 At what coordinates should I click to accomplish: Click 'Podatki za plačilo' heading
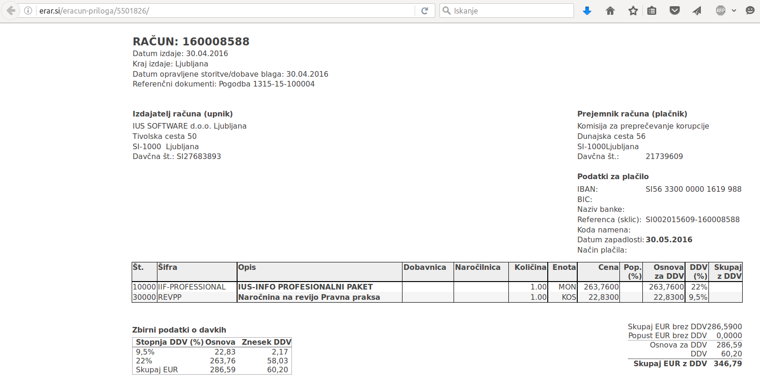pyautogui.click(x=613, y=176)
